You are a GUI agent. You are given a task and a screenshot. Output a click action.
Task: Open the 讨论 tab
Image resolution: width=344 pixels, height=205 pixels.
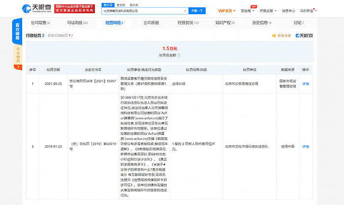[299, 23]
